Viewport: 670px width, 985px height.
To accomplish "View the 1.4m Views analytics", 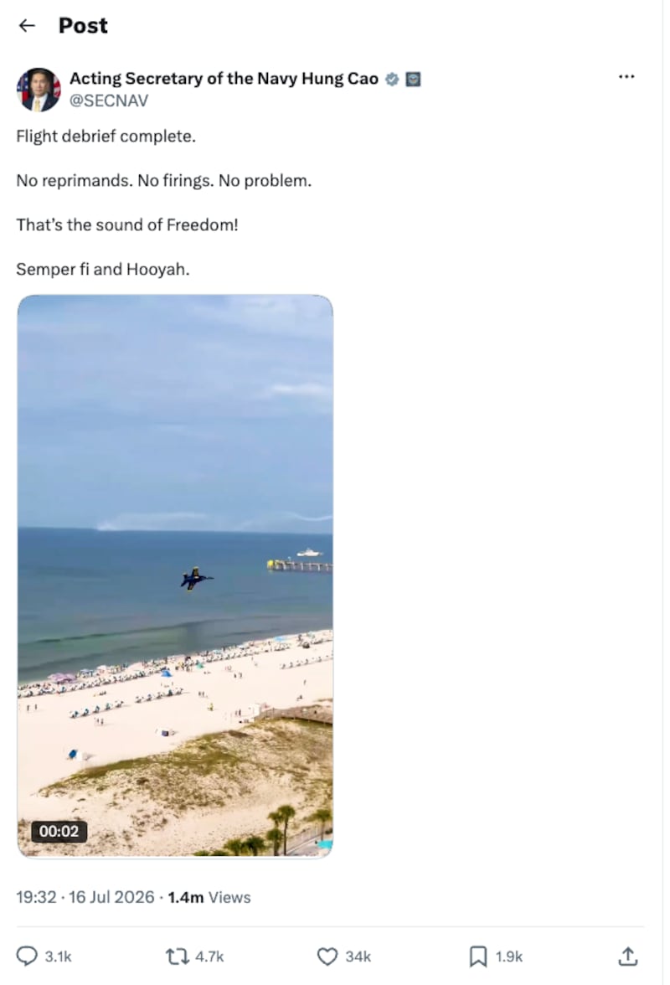I will [x=209, y=897].
